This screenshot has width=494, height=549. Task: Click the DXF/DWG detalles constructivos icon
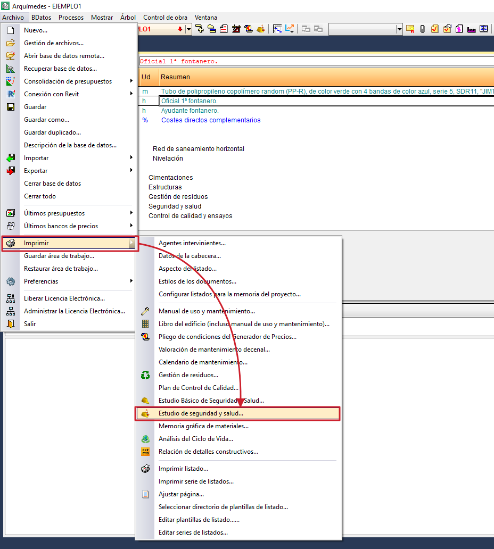tap(145, 452)
